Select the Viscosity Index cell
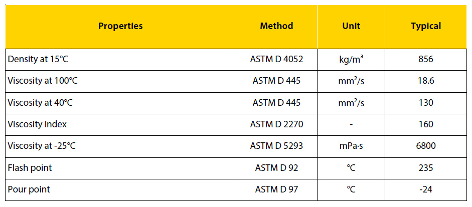 120,125
